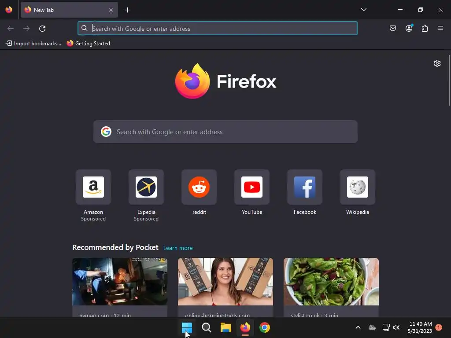The width and height of the screenshot is (451, 338).
Task: Click the Firefox View icon beside the tabs
Action: click(x=9, y=10)
